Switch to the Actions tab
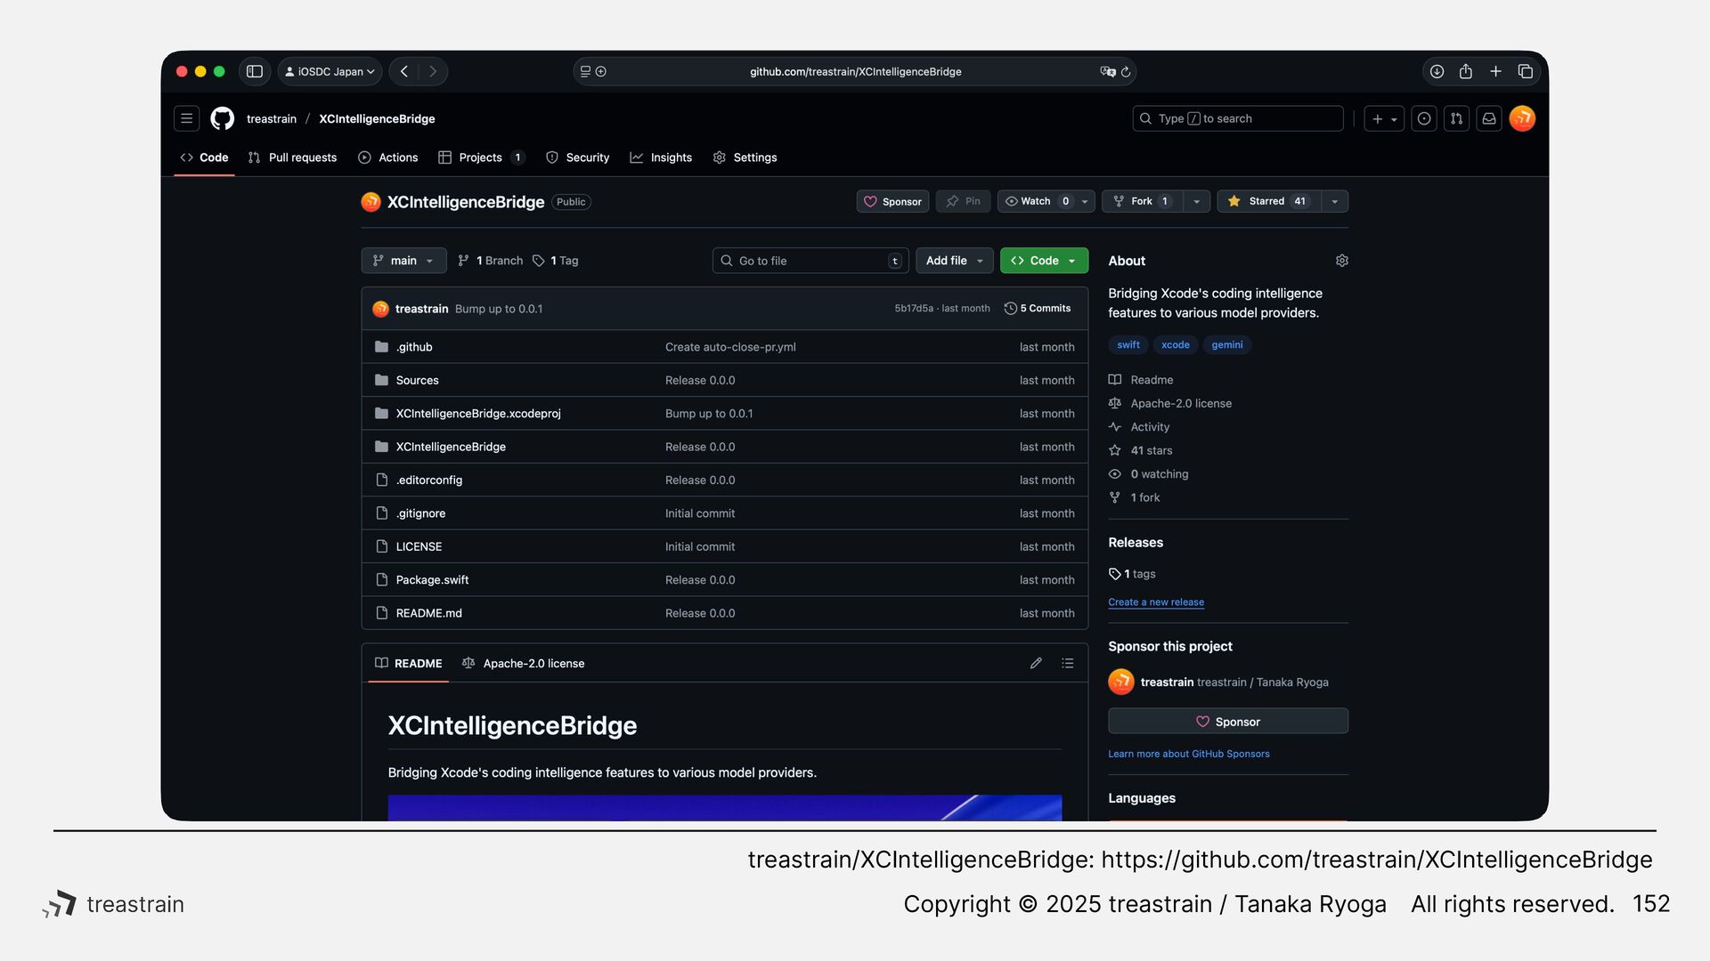 (387, 157)
